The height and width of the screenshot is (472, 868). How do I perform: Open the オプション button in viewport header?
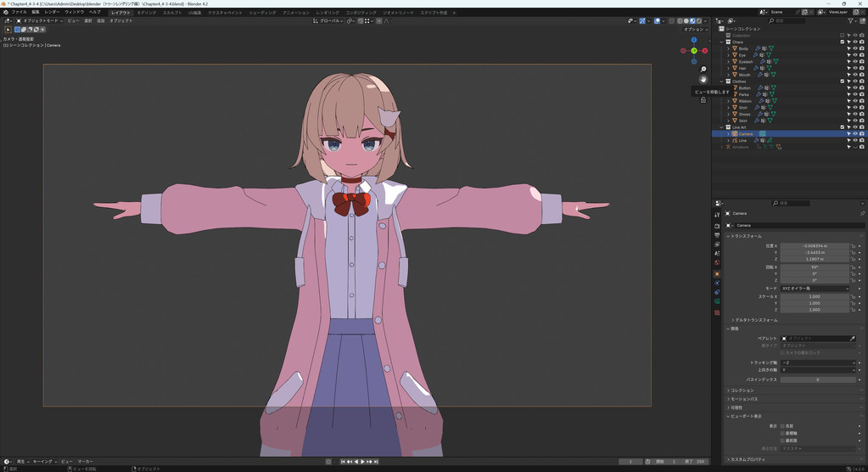point(694,29)
